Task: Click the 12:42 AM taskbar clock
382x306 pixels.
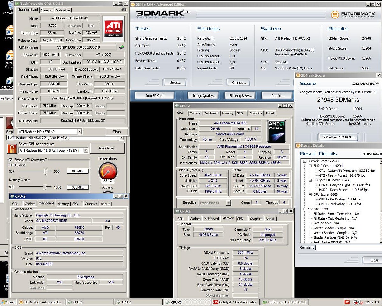Action: [x=372, y=302]
